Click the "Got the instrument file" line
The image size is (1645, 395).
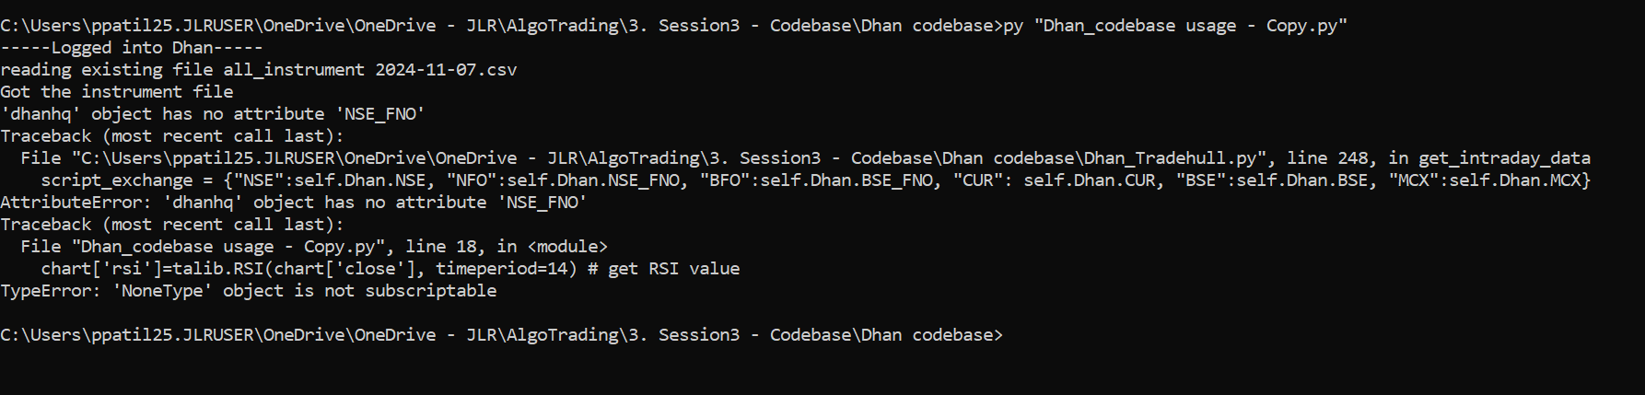117,92
